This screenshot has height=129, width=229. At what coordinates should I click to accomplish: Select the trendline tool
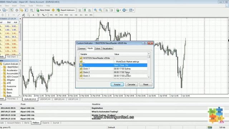tap(19, 15)
